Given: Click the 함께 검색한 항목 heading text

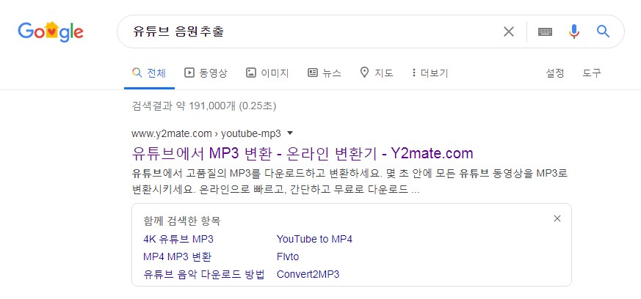Looking at the screenshot, I should pos(182,221).
